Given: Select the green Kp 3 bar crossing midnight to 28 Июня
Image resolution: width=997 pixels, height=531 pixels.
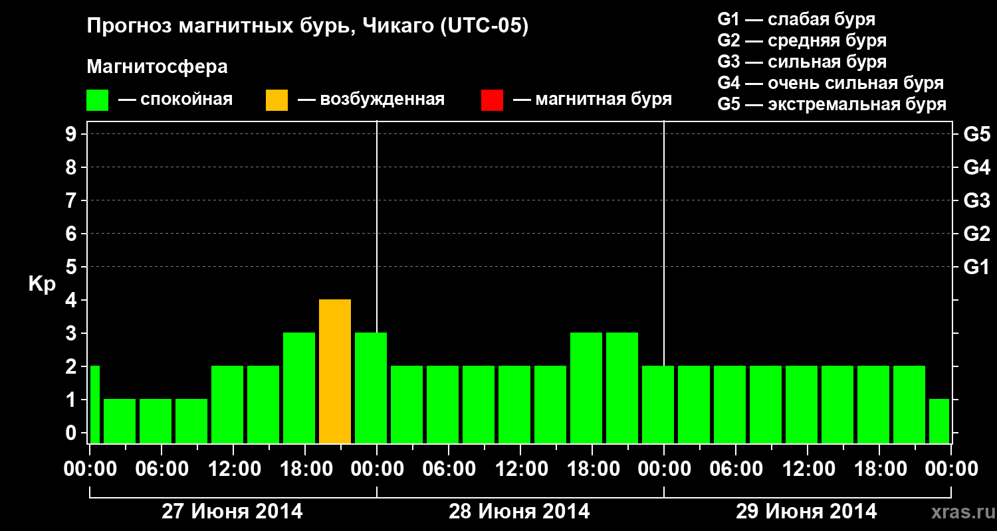Looking at the screenshot, I should [371, 388].
